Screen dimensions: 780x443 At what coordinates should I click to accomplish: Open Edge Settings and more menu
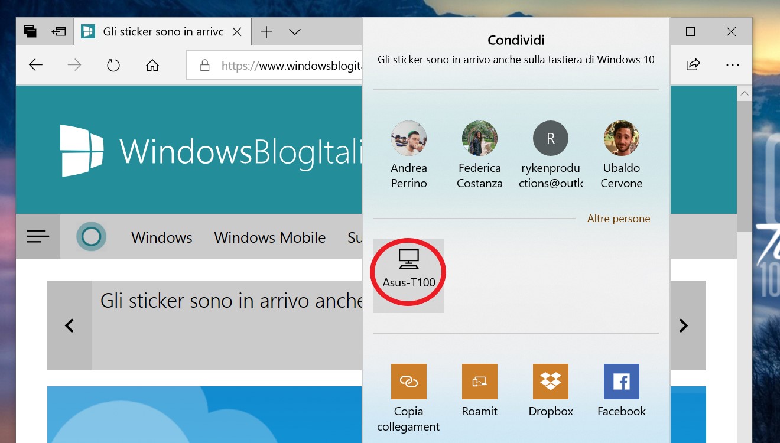pos(733,65)
